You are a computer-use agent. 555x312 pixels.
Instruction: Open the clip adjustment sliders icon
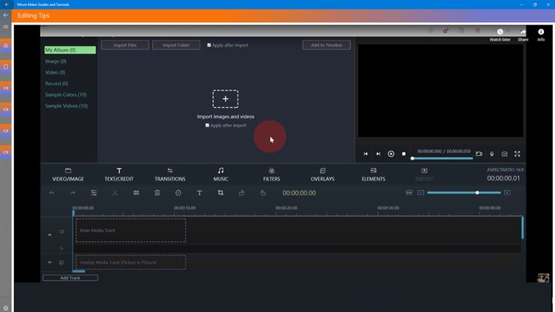(94, 193)
